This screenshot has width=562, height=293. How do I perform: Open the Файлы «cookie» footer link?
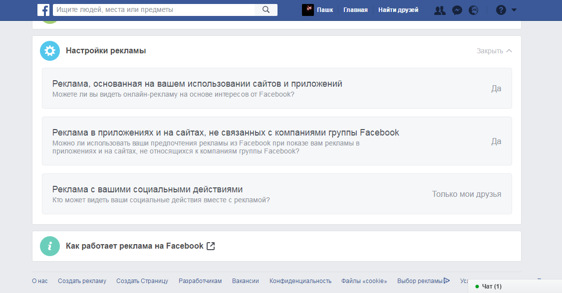tap(364, 281)
